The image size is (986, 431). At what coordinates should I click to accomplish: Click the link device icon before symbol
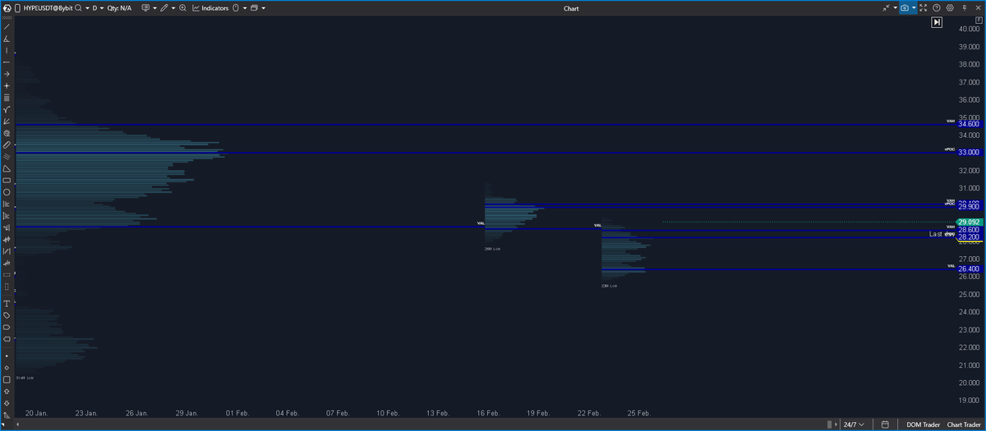[x=17, y=8]
